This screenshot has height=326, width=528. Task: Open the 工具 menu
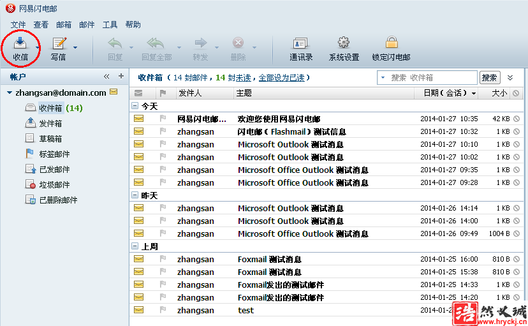(x=110, y=25)
